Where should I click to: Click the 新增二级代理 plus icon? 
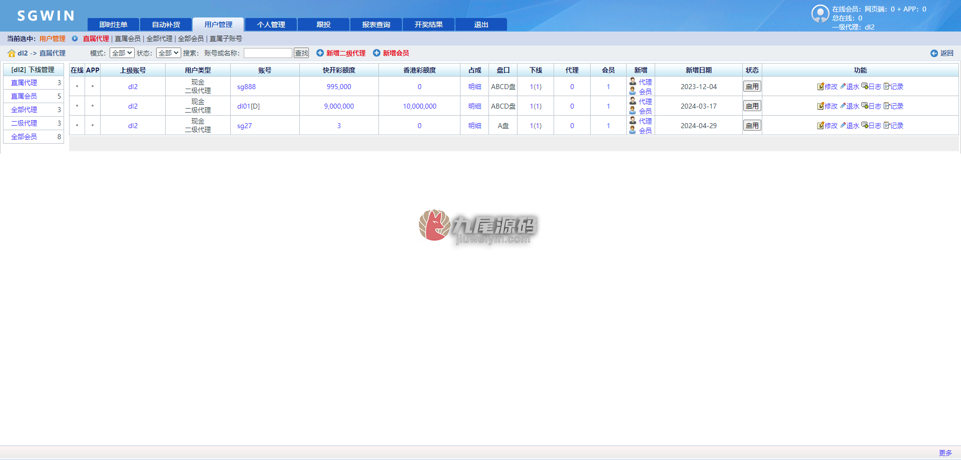(320, 53)
